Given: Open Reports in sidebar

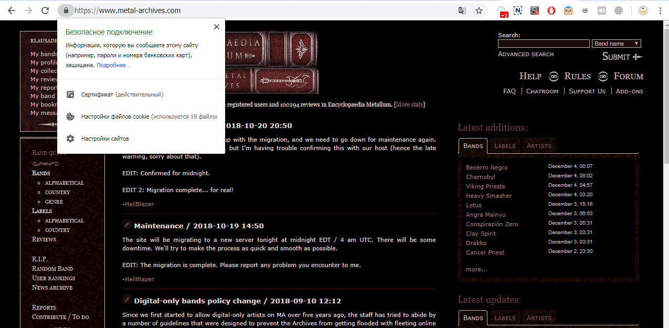Looking at the screenshot, I should pos(44,308).
